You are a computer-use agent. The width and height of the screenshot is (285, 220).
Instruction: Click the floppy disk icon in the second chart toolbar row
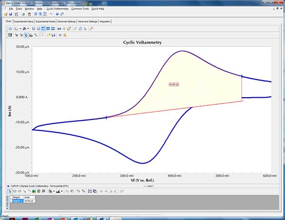(53, 35)
